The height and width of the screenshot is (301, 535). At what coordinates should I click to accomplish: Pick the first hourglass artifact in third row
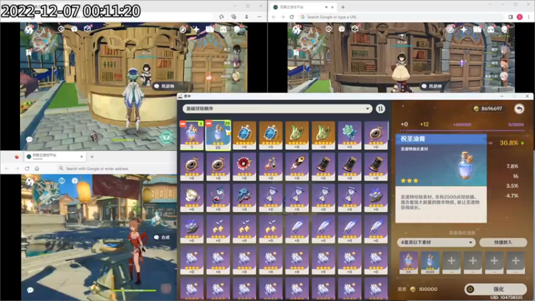pos(271,198)
